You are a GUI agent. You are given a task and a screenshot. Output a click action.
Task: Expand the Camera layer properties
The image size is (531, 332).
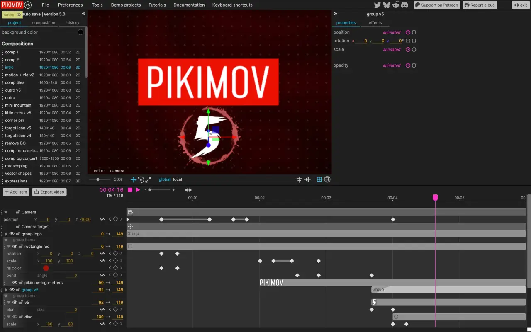5,212
